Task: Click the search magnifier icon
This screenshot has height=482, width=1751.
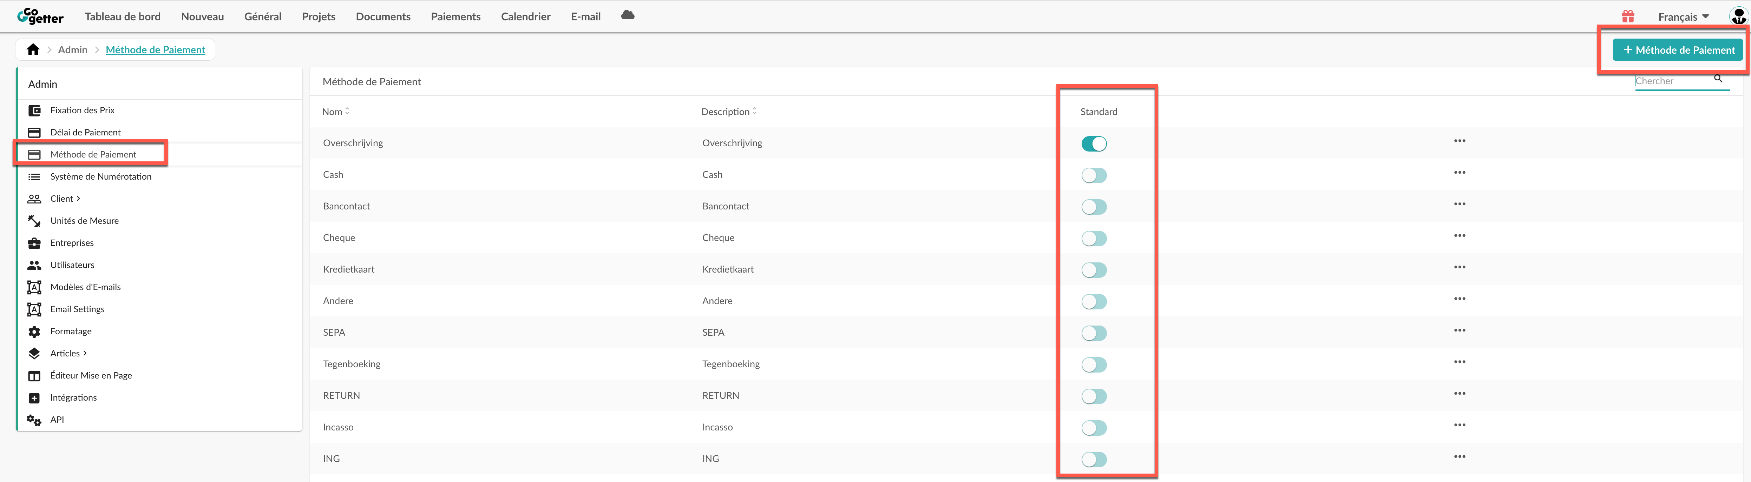Action: coord(1718,79)
